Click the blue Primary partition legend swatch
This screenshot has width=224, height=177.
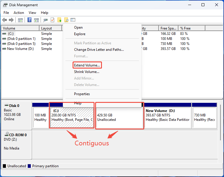[29, 166]
